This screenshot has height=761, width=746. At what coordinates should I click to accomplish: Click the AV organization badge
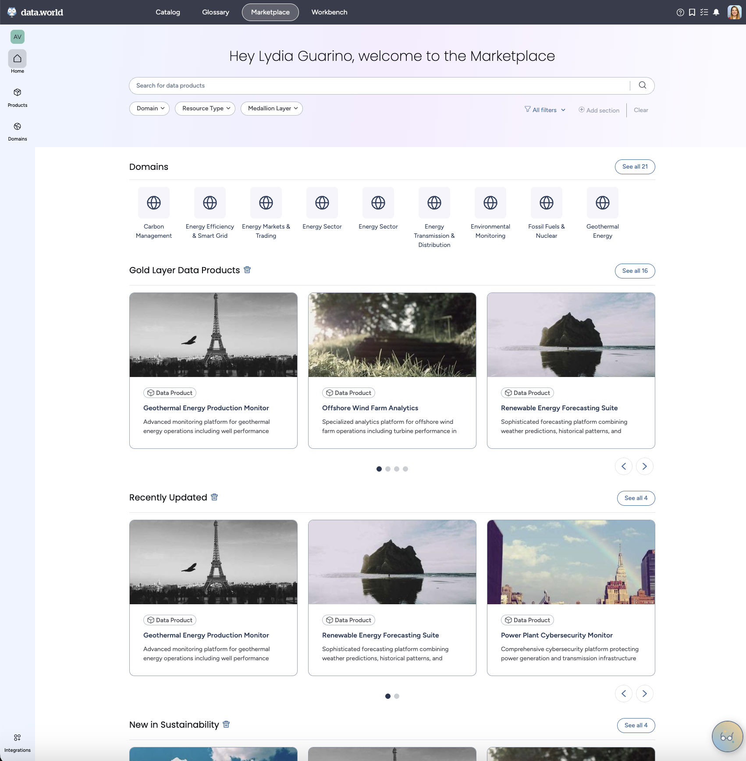tap(18, 37)
